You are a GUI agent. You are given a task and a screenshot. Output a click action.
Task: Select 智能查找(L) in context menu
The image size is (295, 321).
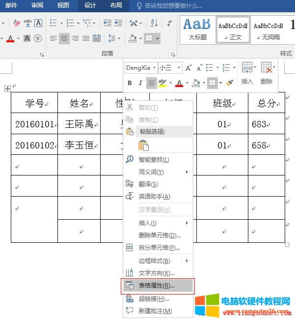158,159
